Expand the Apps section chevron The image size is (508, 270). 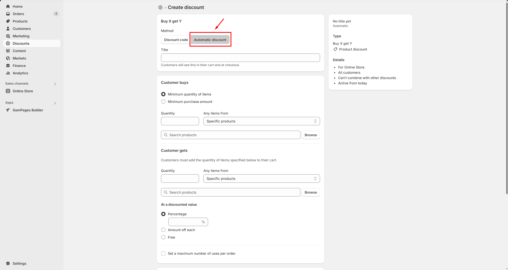[x=55, y=103]
